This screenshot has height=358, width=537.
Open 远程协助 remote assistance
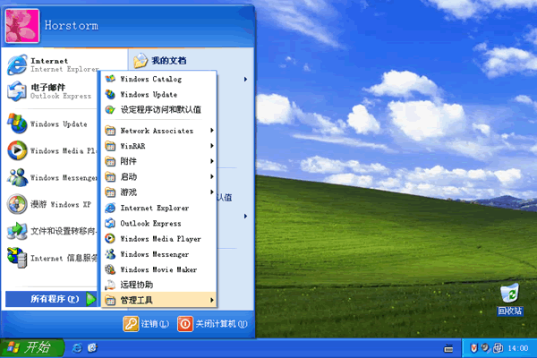click(159, 285)
